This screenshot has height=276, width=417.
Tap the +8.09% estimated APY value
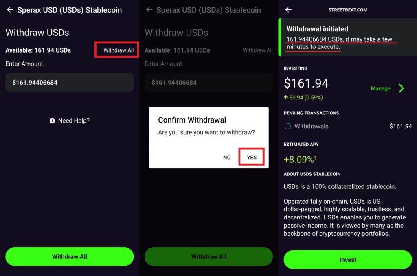click(x=298, y=160)
